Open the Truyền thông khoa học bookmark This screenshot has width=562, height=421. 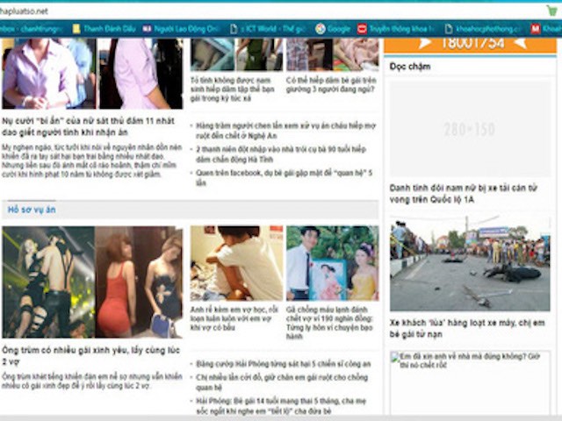(397, 29)
